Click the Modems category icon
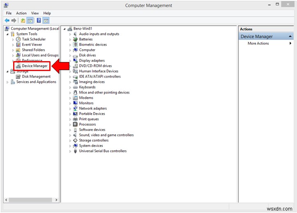Screen dimensions: 297x213 75,98
